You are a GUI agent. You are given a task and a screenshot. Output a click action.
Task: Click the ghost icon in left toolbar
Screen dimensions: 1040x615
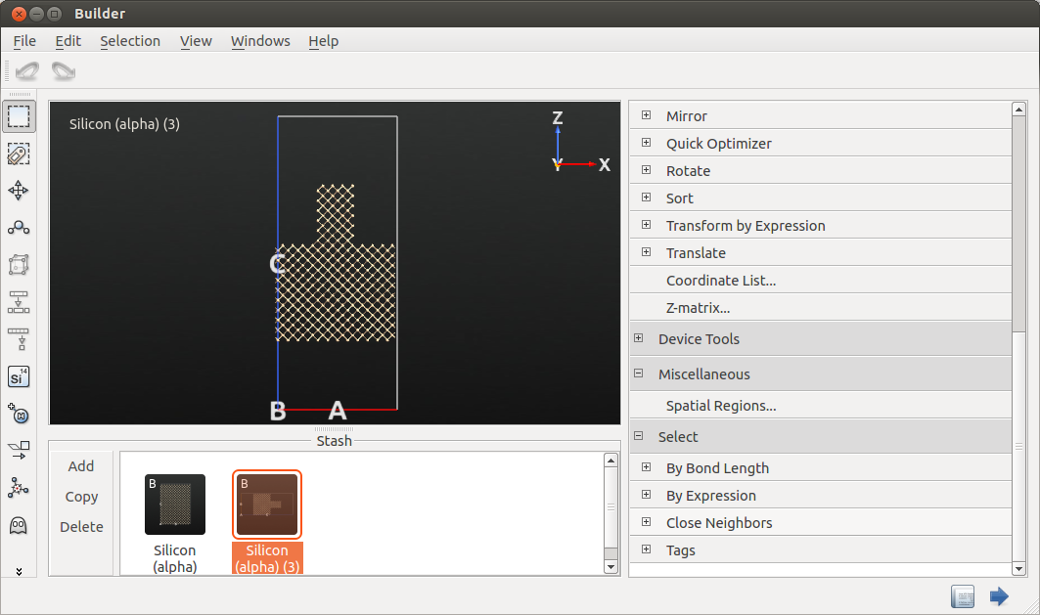(19, 525)
